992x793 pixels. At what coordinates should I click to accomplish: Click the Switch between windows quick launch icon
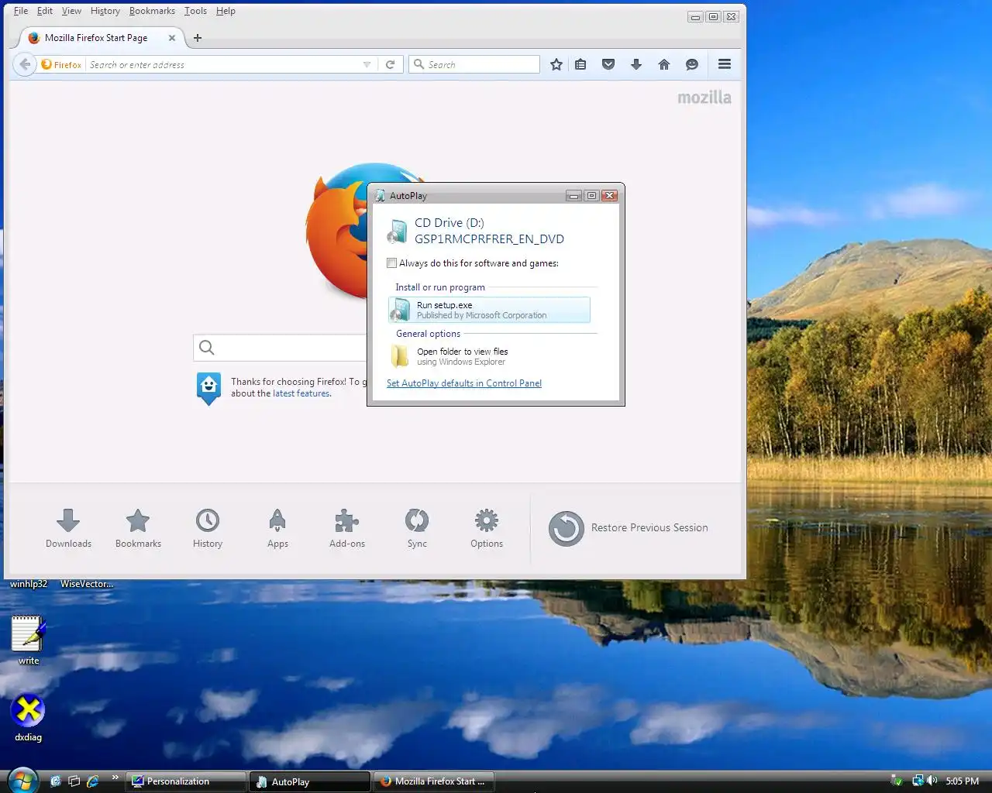pyautogui.click(x=74, y=781)
